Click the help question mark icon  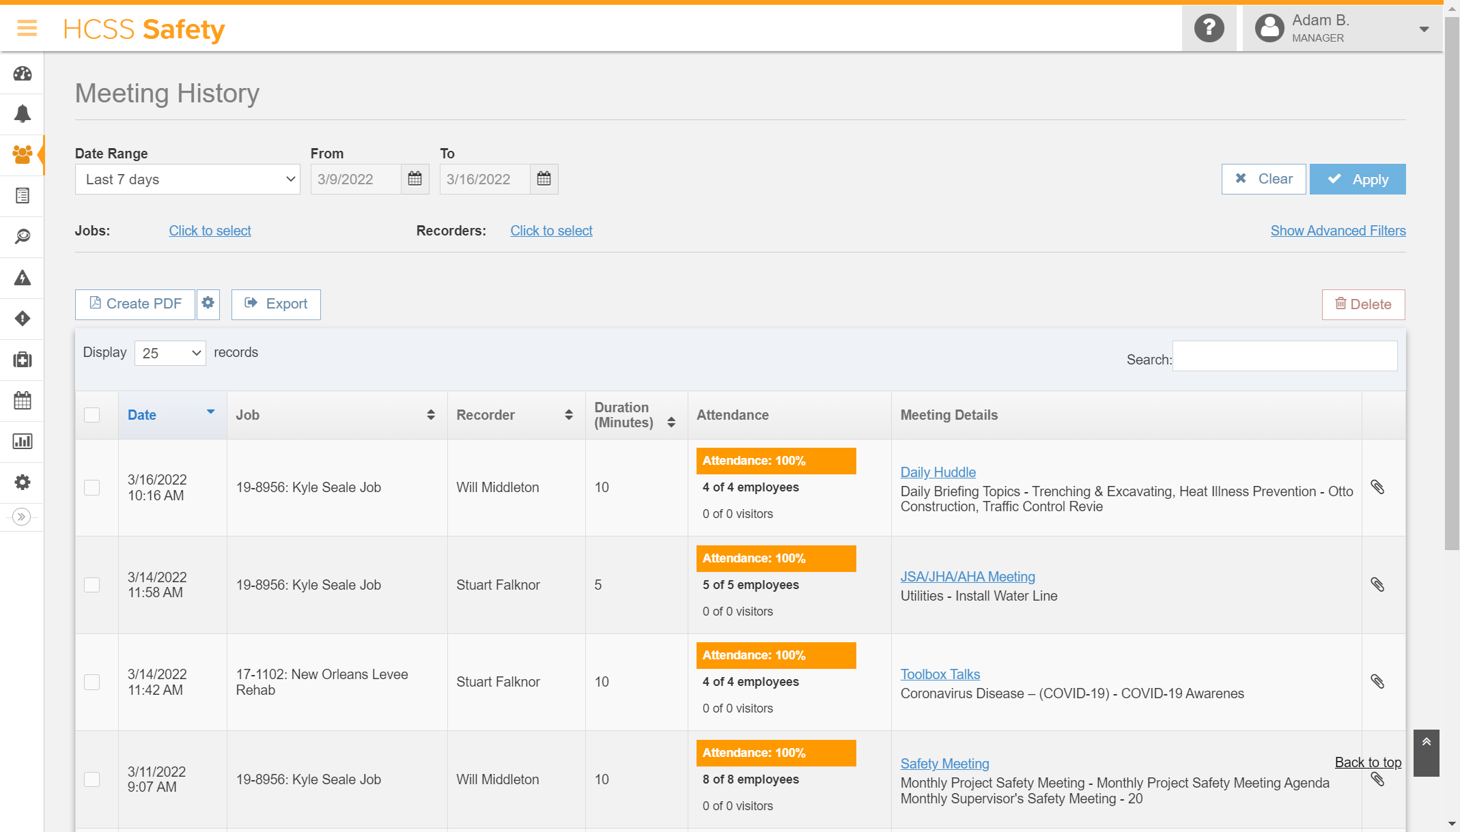point(1209,29)
